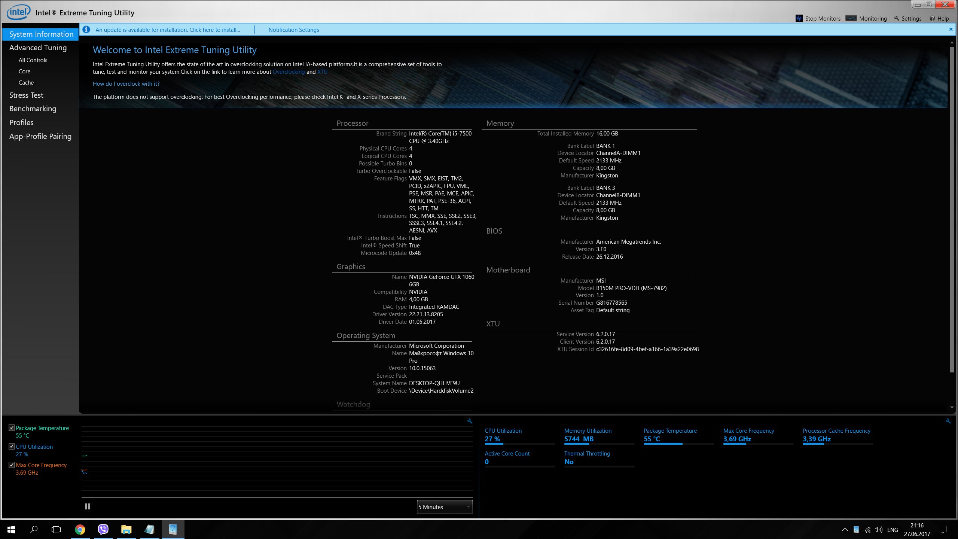Click the Package Temperature monitor bar
The width and height of the screenshot is (958, 539).
point(678,444)
